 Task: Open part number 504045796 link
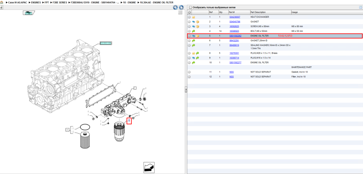235,22
